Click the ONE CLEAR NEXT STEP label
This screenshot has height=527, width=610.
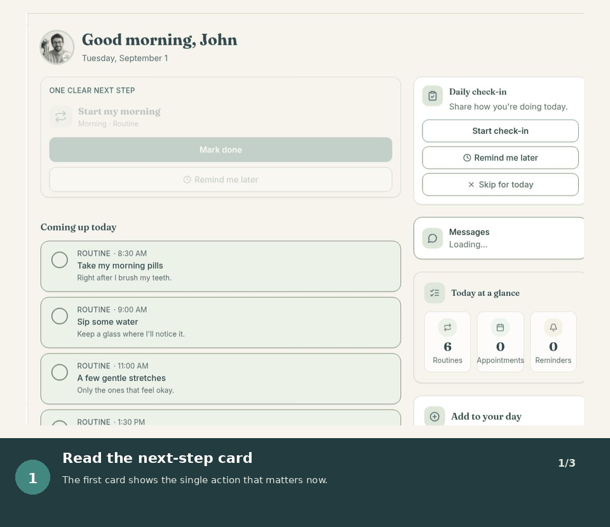(92, 91)
